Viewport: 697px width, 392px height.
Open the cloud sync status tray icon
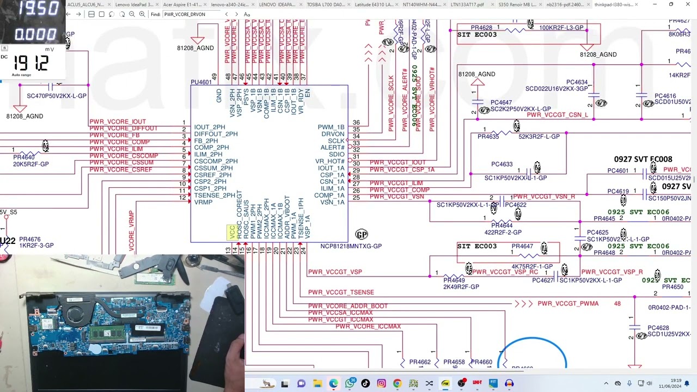click(617, 383)
